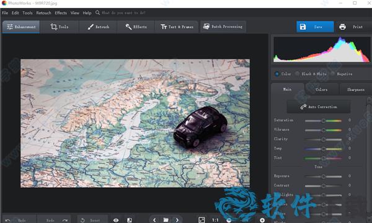
Task: Click the blue Save button
Action: click(315, 27)
